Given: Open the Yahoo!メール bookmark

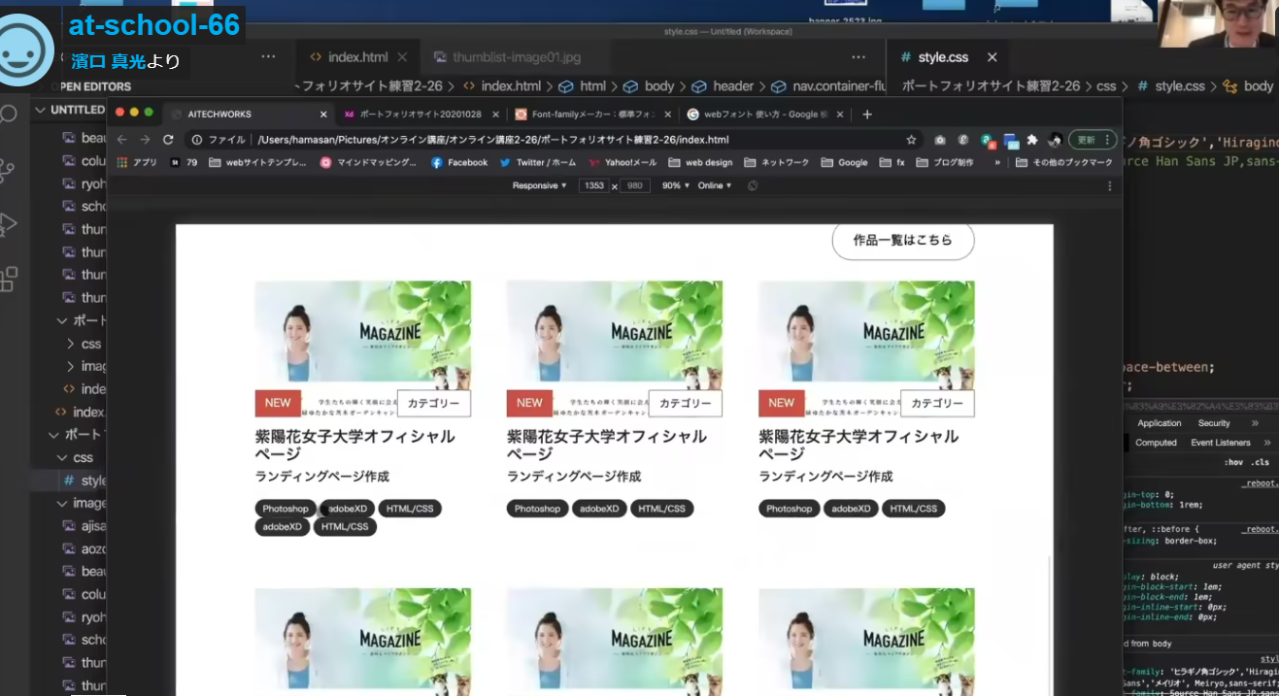Looking at the screenshot, I should [x=623, y=162].
